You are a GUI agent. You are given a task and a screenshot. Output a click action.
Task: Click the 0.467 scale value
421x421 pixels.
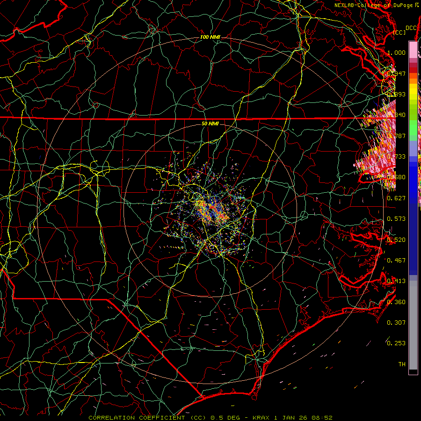point(396,260)
